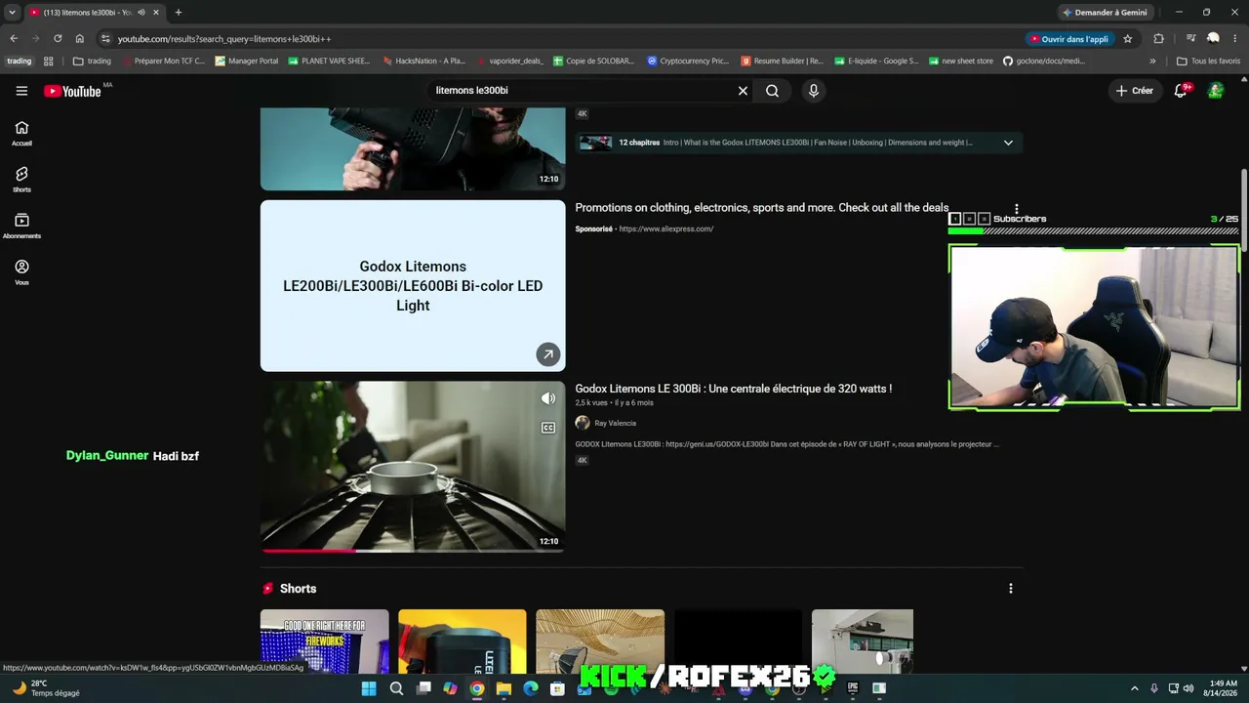Open Abonnements in the YouTube sidebar
This screenshot has height=703, width=1249.
tap(21, 226)
